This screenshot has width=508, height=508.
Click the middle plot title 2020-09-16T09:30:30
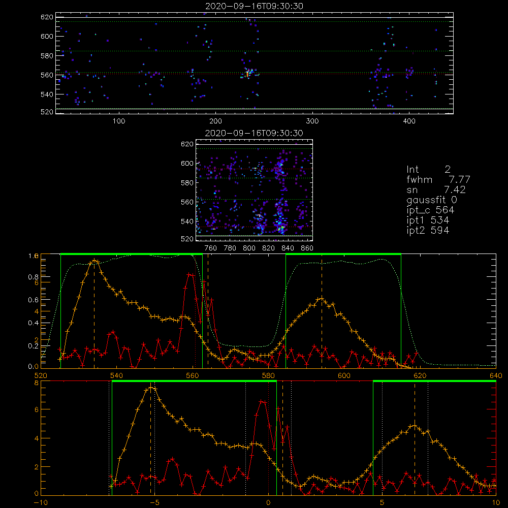coord(255,133)
